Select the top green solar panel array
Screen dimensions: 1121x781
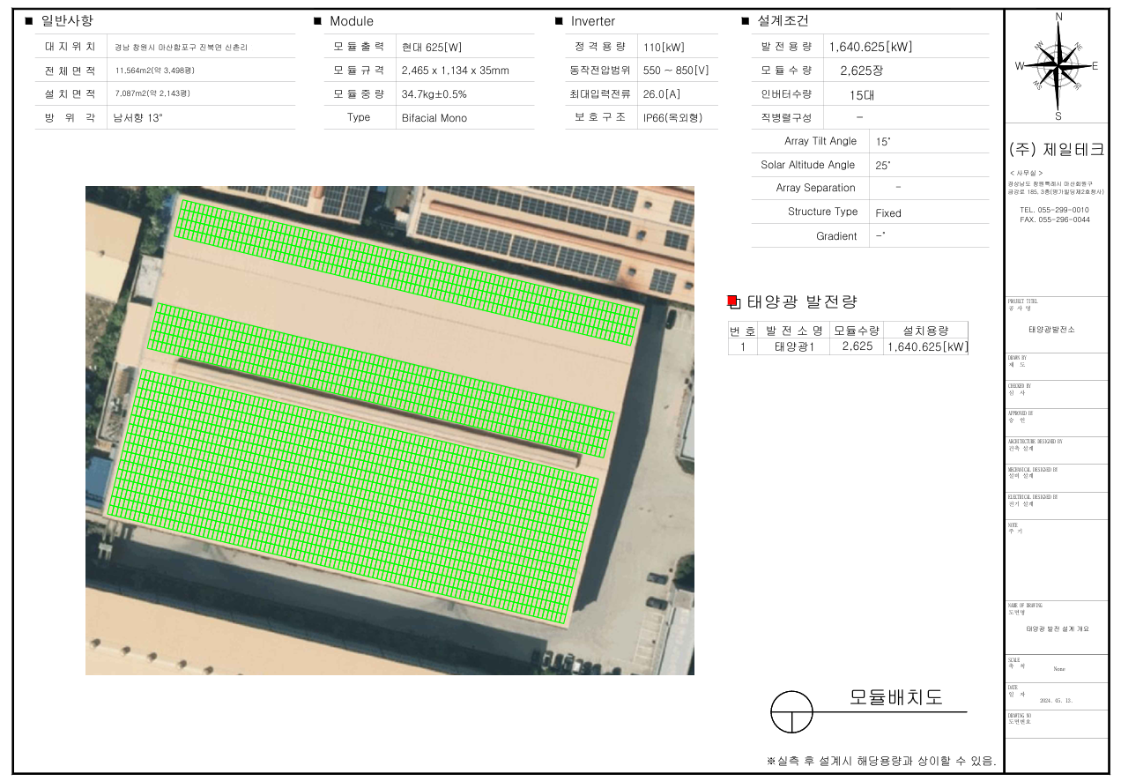click(x=408, y=271)
